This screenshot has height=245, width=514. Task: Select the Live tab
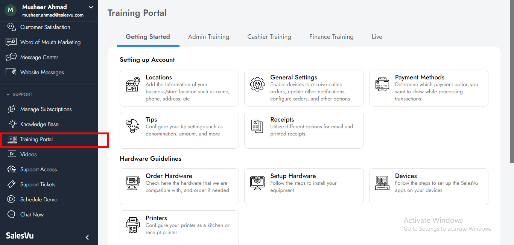tap(377, 37)
